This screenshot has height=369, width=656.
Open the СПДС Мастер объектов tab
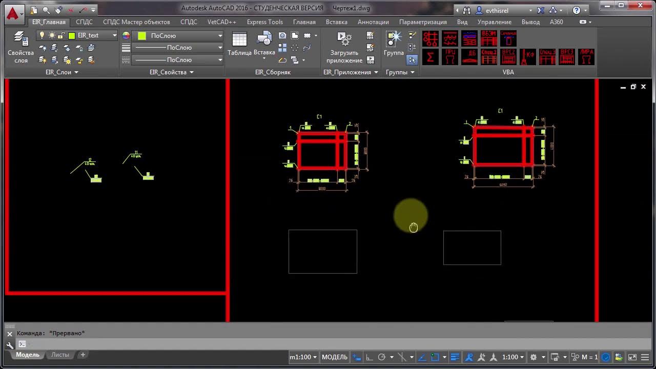pyautogui.click(x=136, y=22)
